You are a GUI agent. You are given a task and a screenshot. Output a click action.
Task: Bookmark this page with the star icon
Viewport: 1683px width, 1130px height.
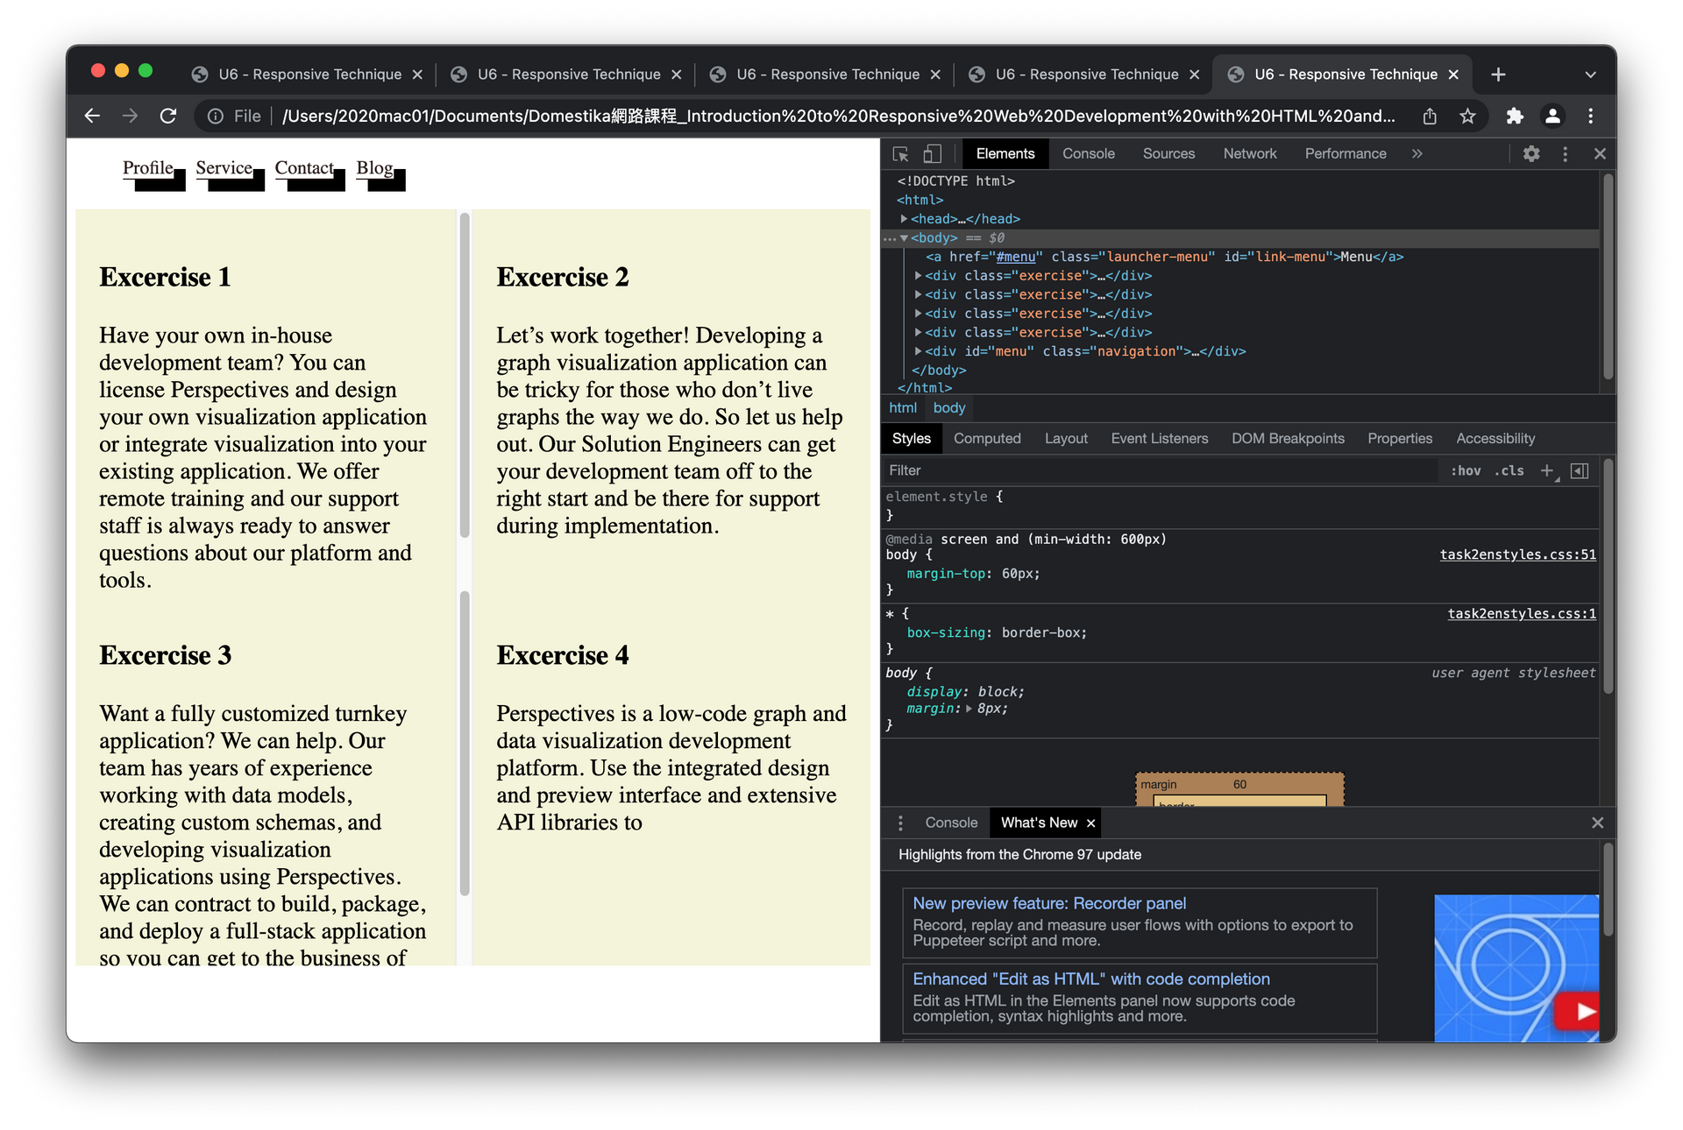tap(1467, 117)
